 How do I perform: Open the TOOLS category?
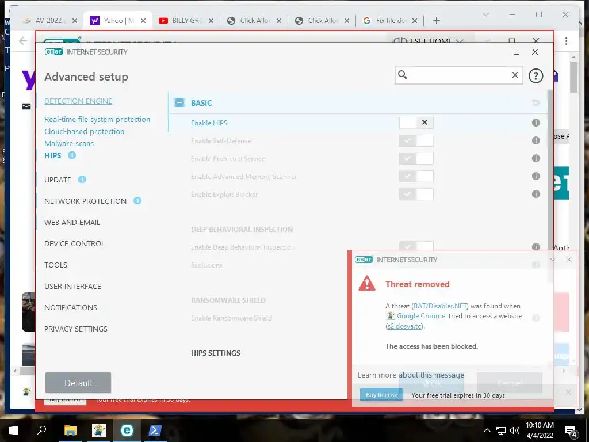pyautogui.click(x=56, y=265)
